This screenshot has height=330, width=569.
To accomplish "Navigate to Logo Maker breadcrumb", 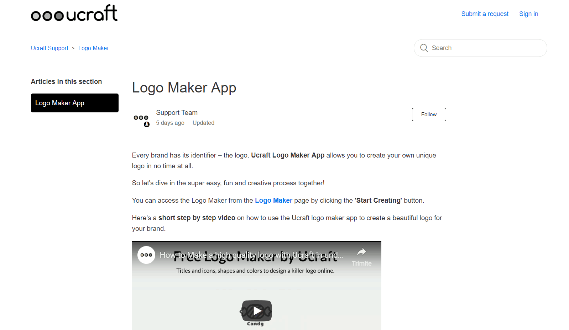I will (x=94, y=48).
